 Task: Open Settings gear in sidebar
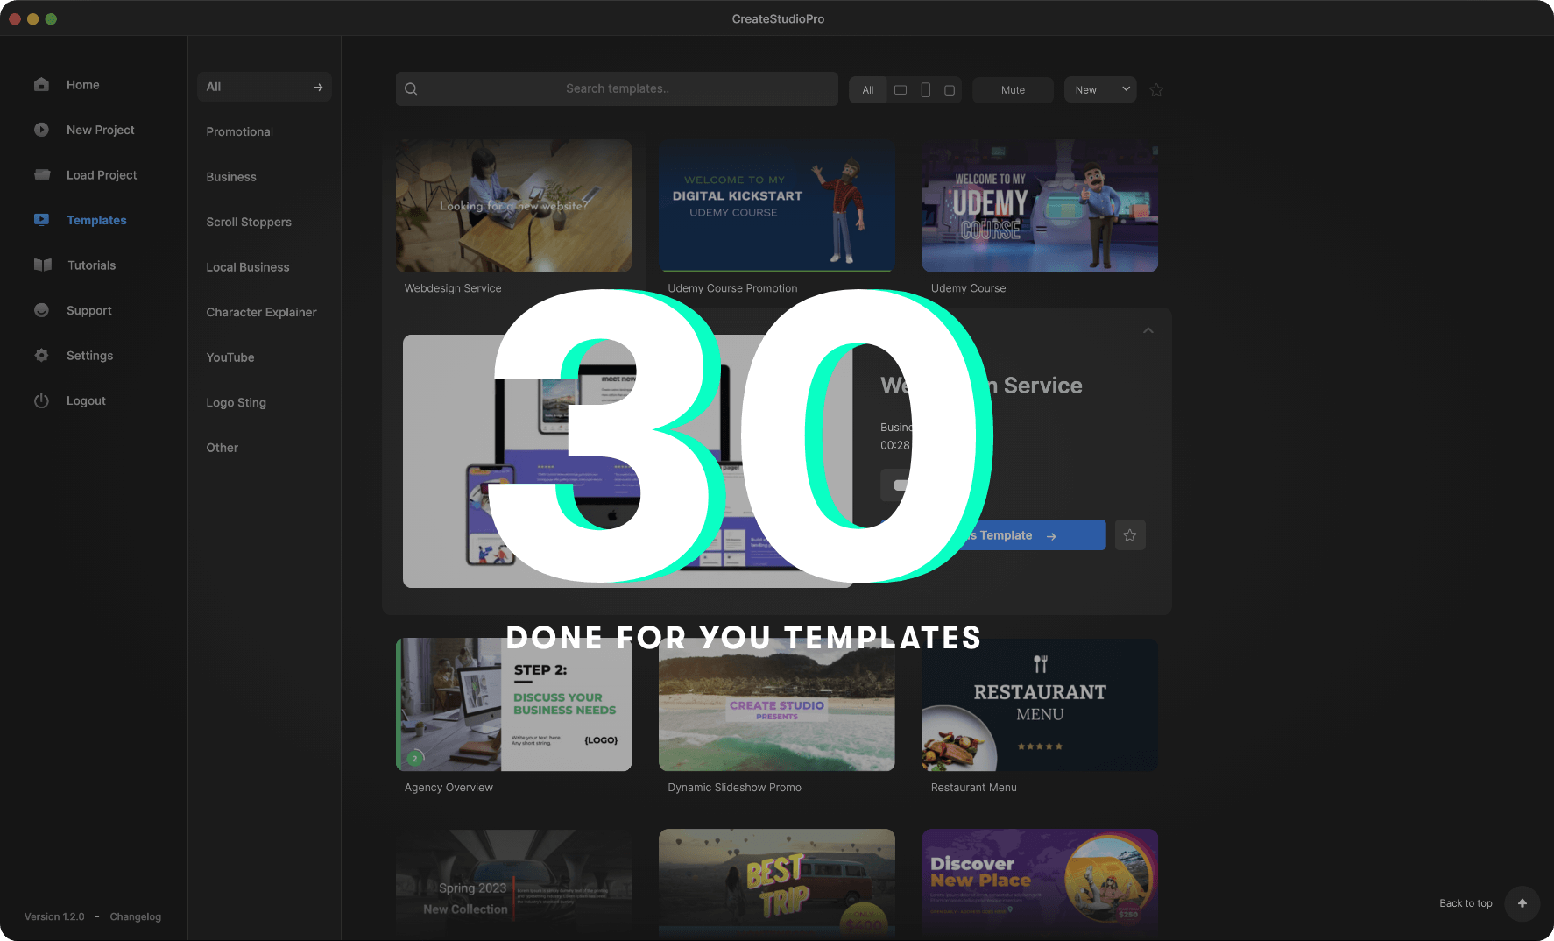[41, 356]
